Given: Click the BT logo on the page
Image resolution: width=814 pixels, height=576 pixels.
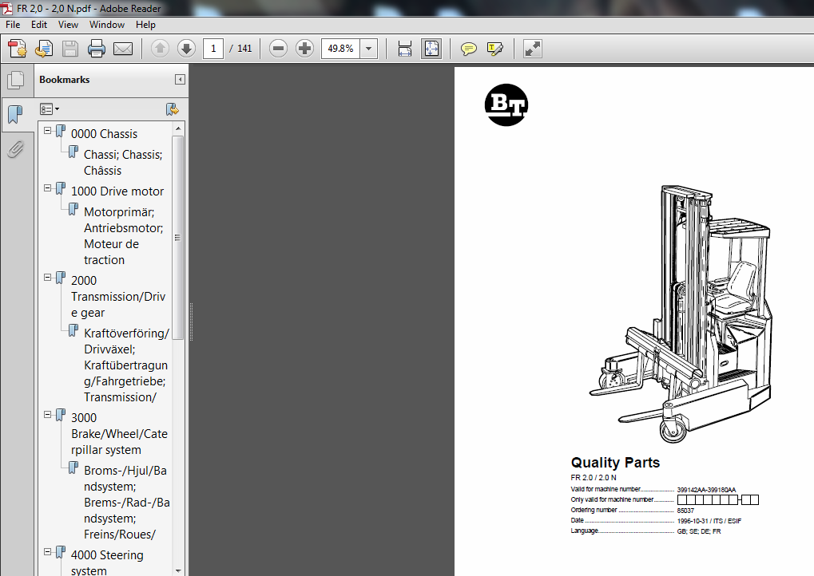Looking at the screenshot, I should point(506,105).
